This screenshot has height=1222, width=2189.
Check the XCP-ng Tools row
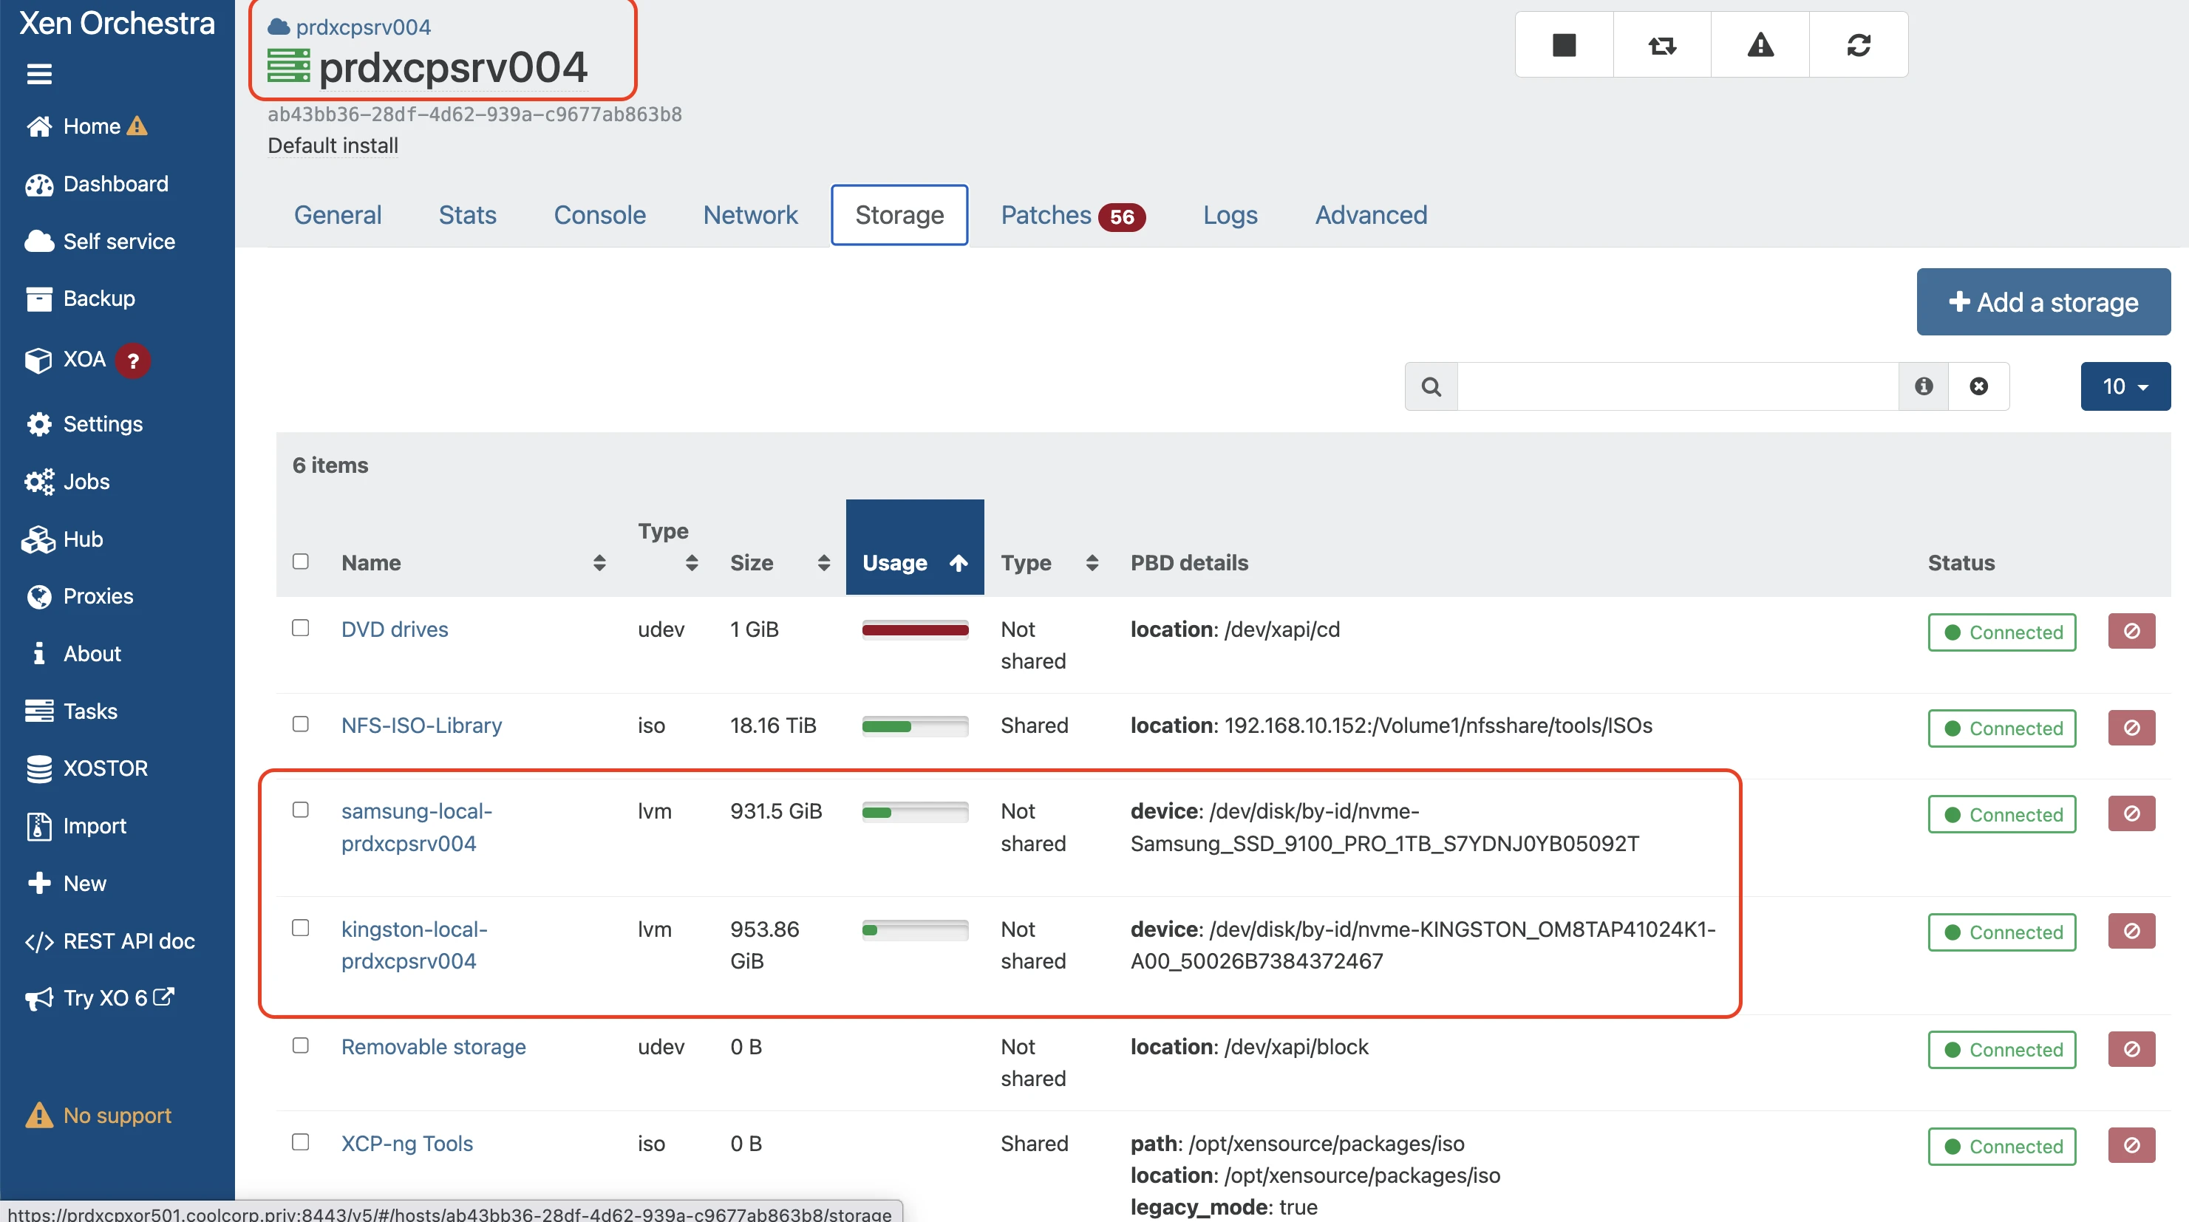point(300,1141)
